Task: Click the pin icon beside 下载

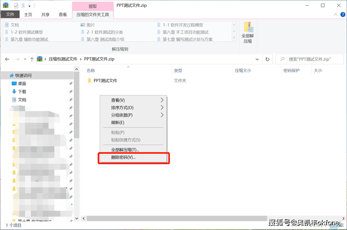Action: [71, 92]
